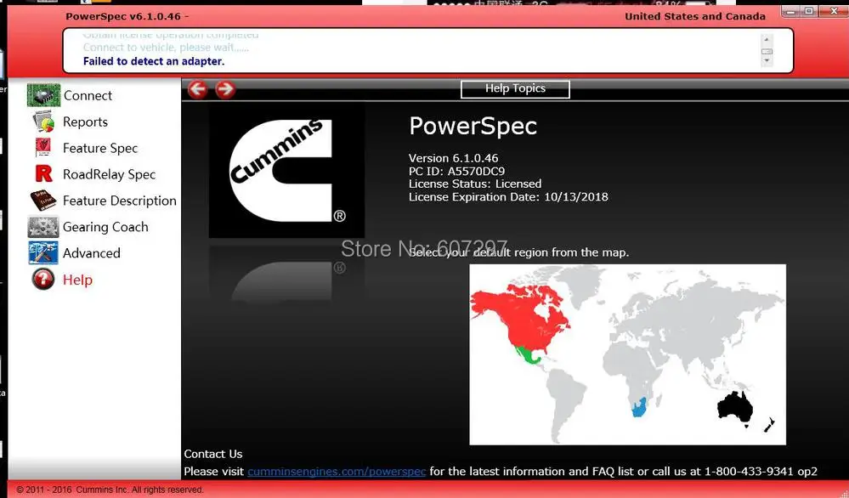Select the Gearing Coach label
Viewport: 849px width, 498px height.
point(105,228)
